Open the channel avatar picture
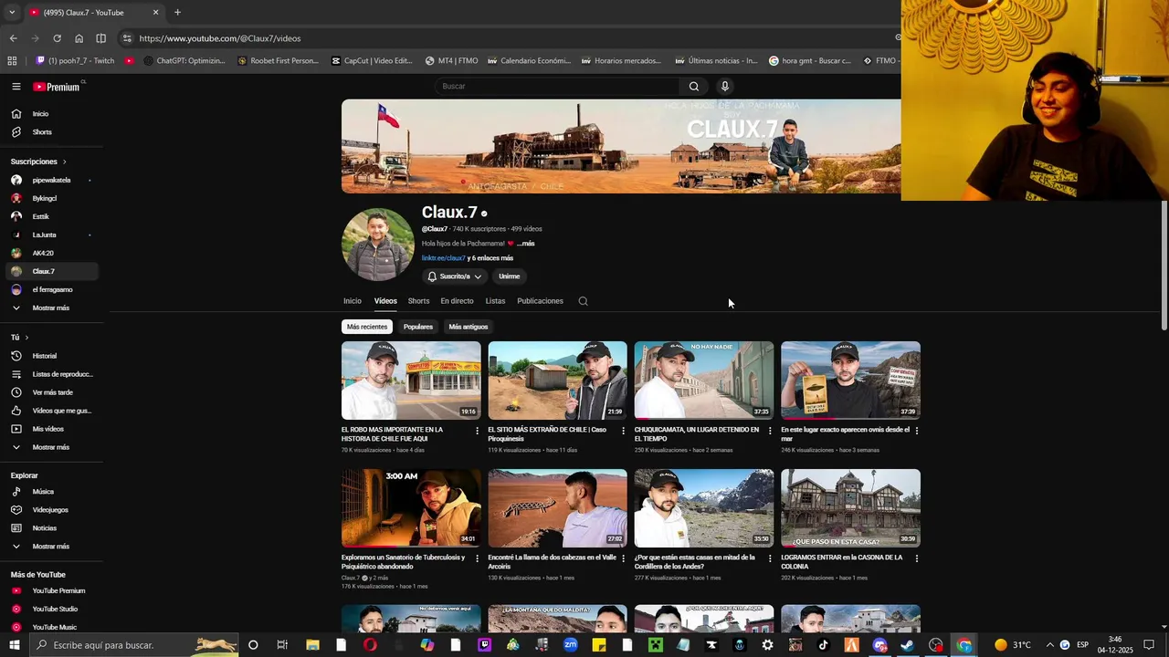Screen dimensions: 1169x657 (378, 245)
